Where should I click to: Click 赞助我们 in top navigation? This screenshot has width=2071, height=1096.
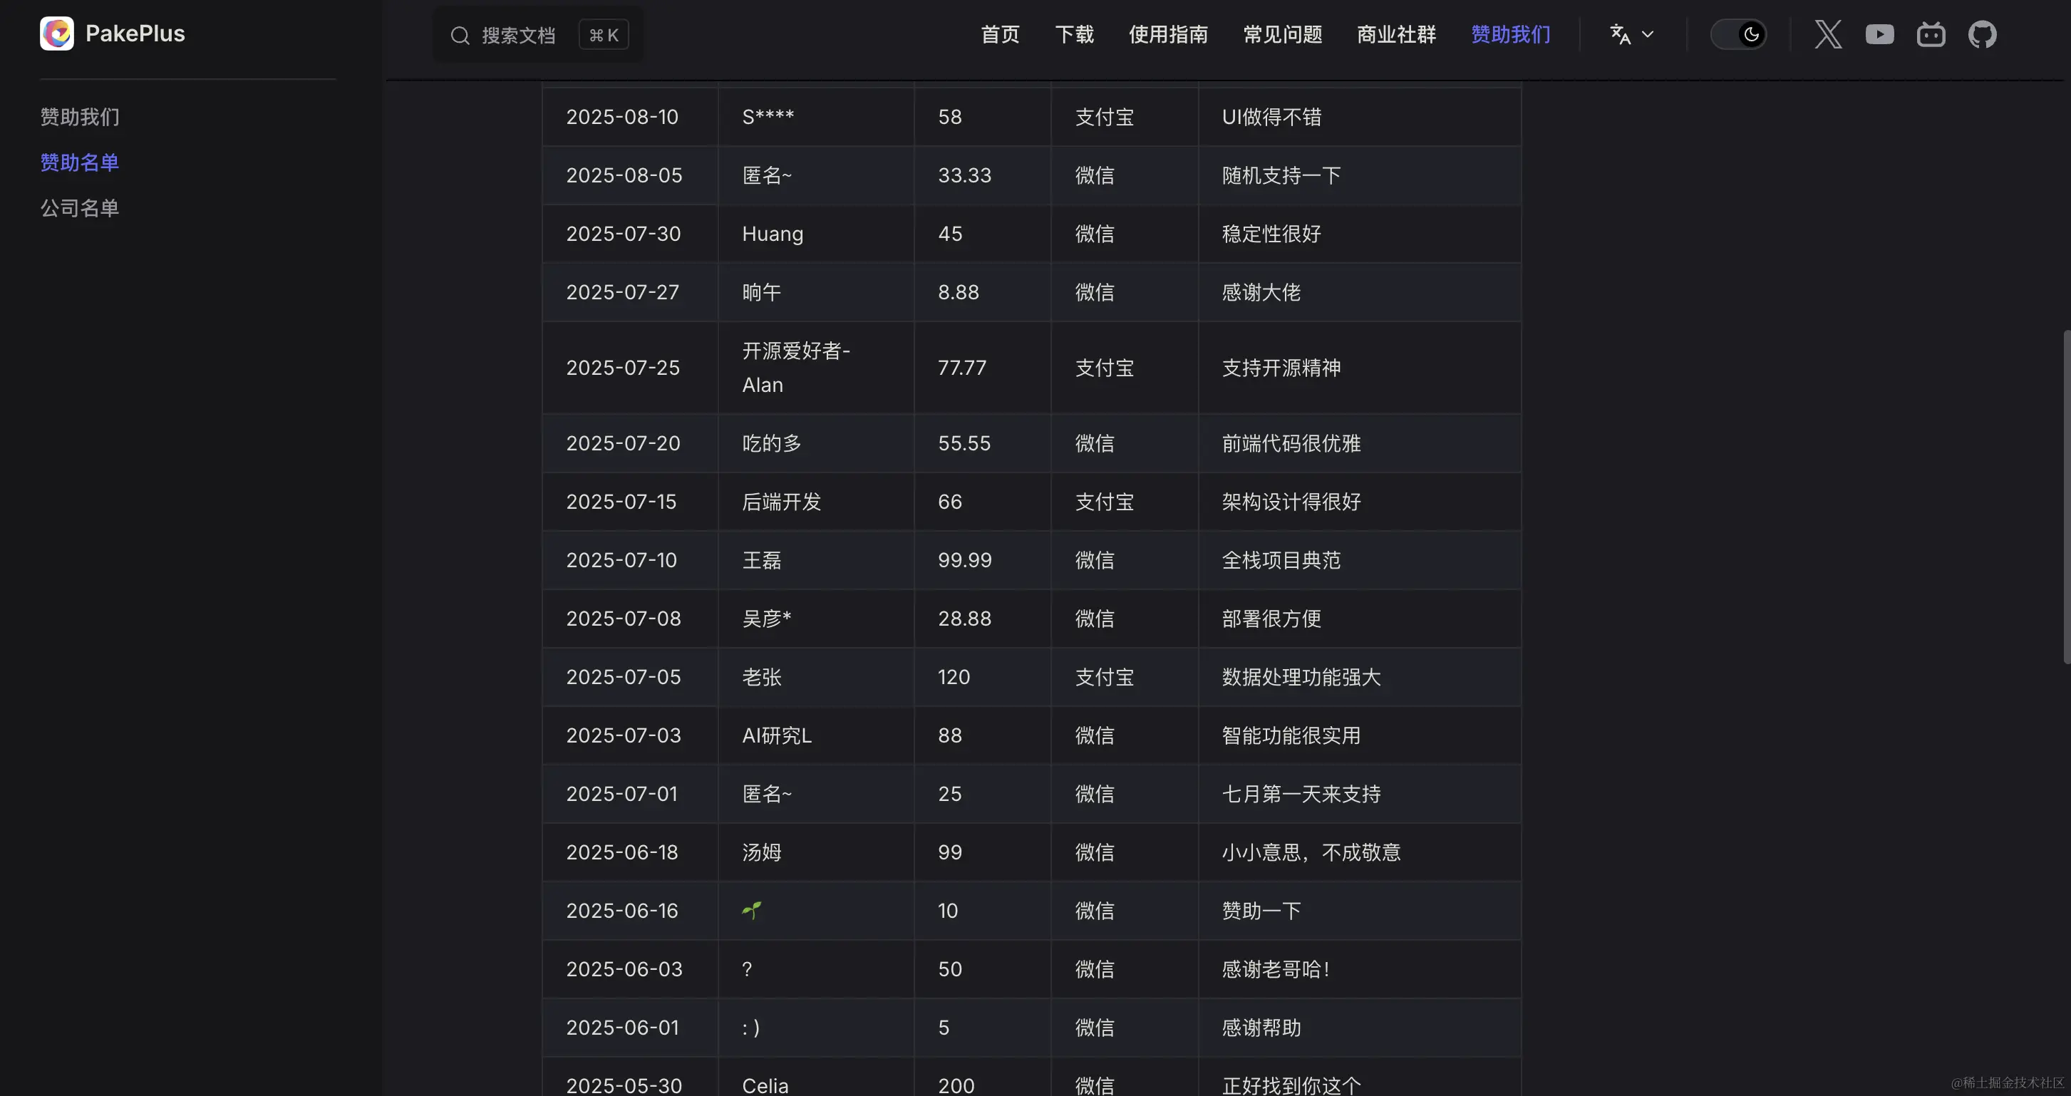[x=1511, y=35]
